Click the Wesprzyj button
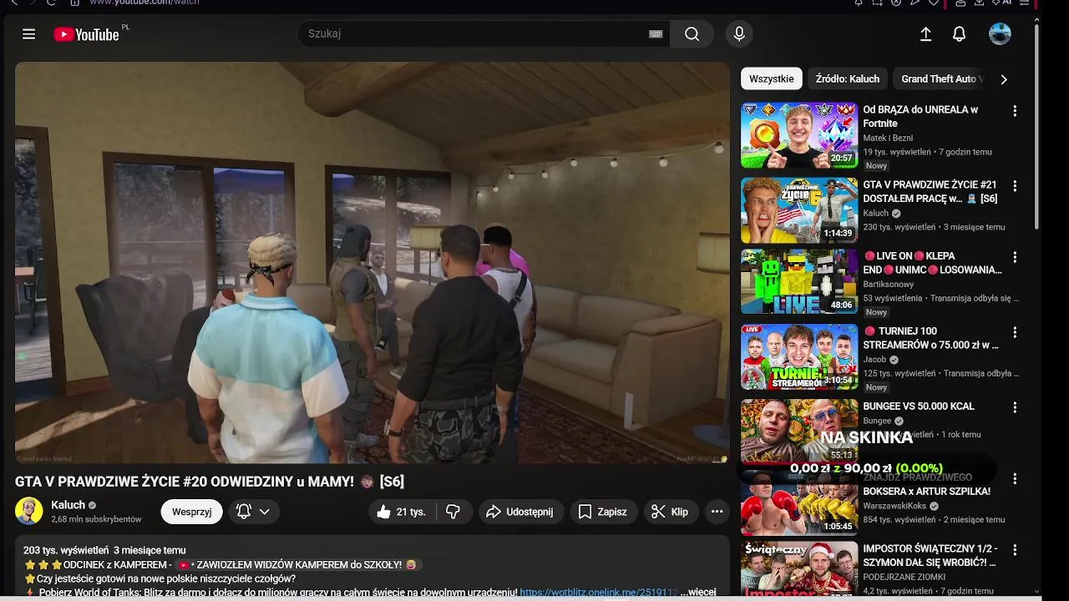1069x601 pixels. [192, 512]
